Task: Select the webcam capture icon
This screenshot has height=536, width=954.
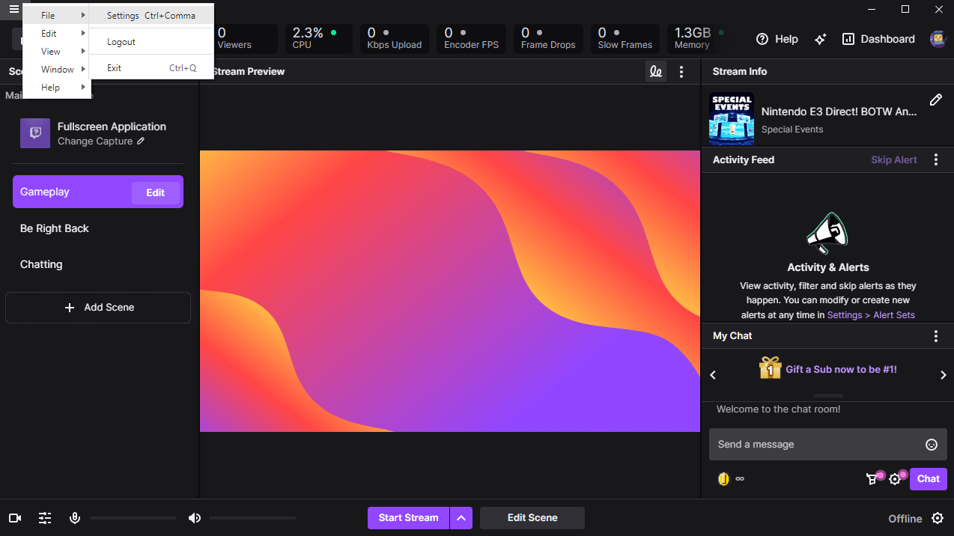Action: click(x=14, y=517)
